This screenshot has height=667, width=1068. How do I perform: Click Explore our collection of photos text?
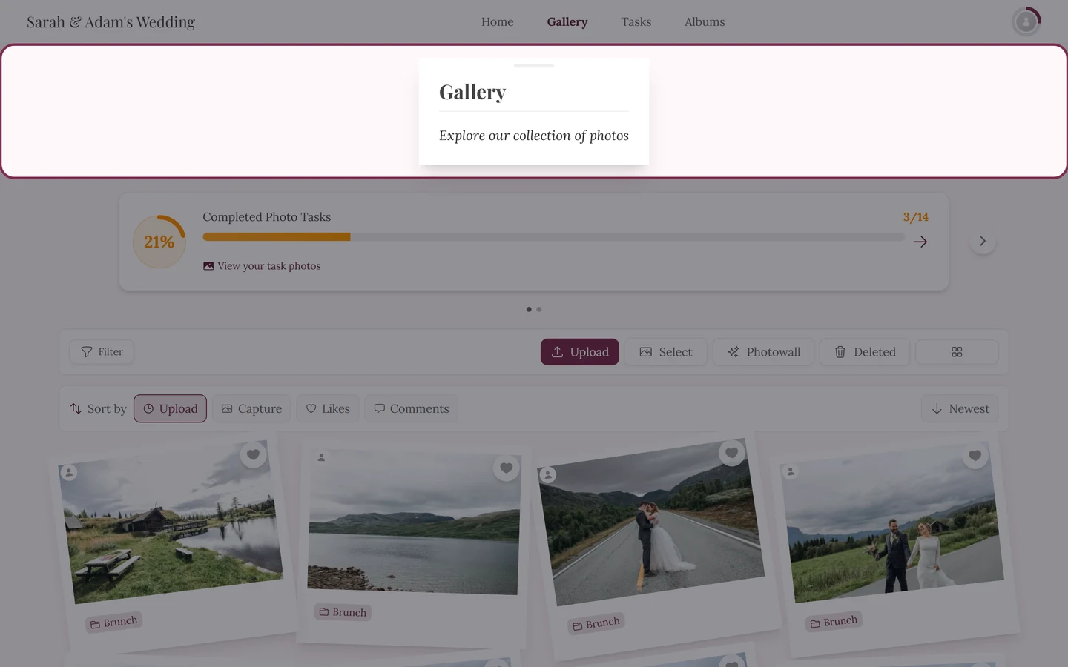534,136
